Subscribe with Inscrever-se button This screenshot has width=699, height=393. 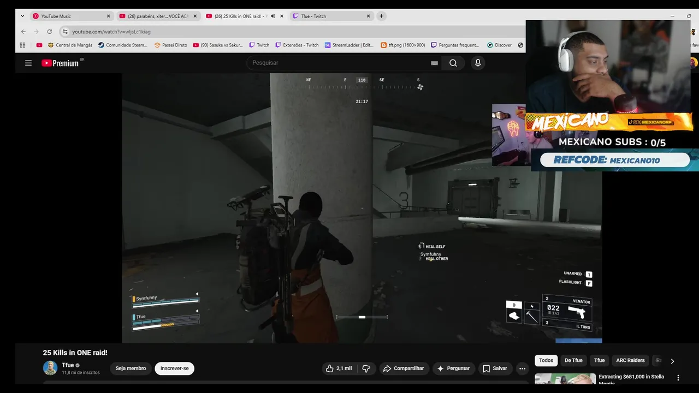click(x=175, y=368)
